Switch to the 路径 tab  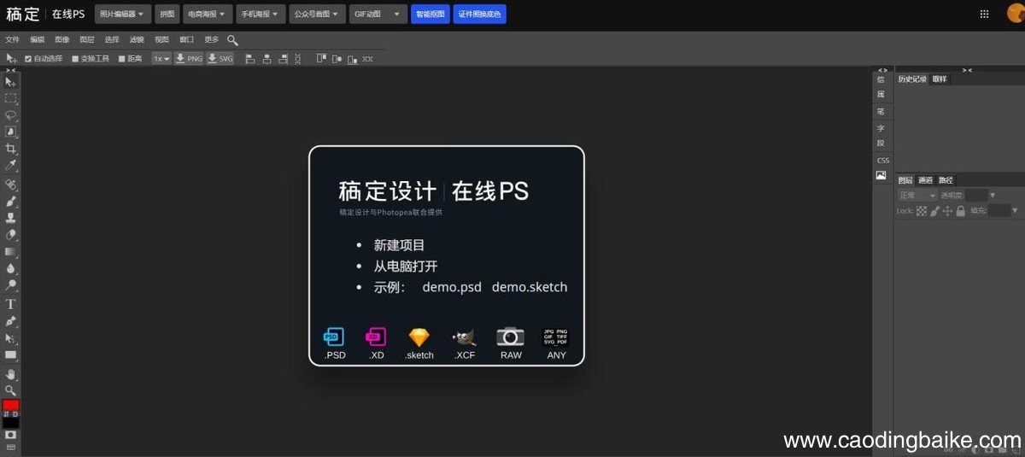(946, 180)
